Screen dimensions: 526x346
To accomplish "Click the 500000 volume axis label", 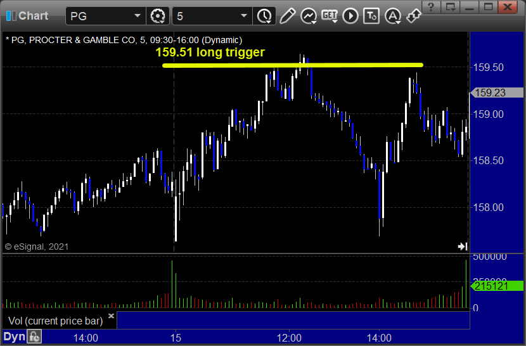I will (x=490, y=257).
